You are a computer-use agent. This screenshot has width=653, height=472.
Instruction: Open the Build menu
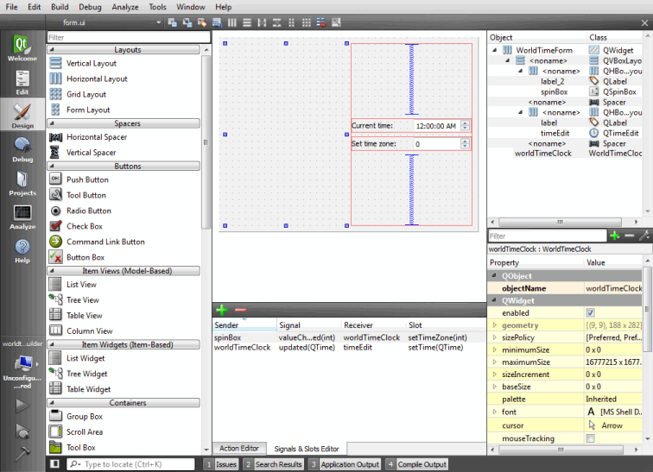coord(60,7)
